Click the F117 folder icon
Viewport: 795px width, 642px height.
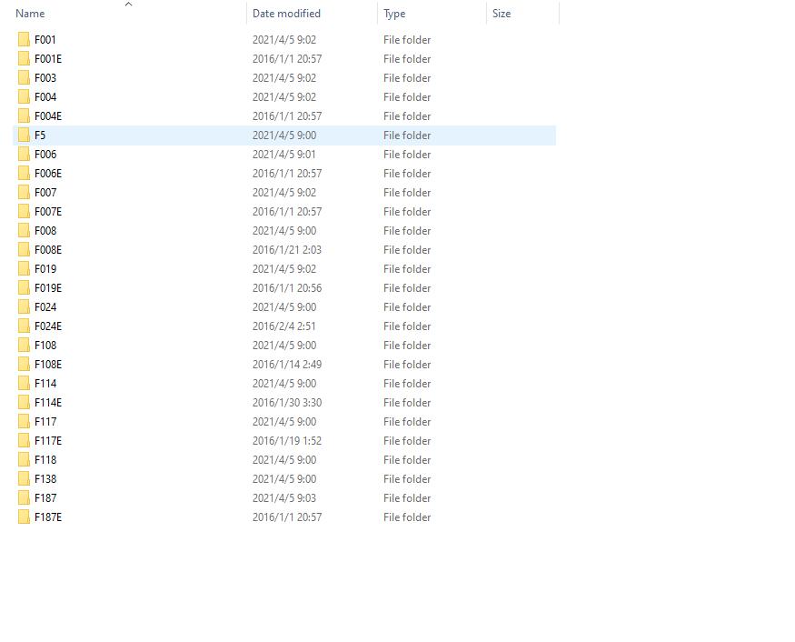[x=24, y=422]
